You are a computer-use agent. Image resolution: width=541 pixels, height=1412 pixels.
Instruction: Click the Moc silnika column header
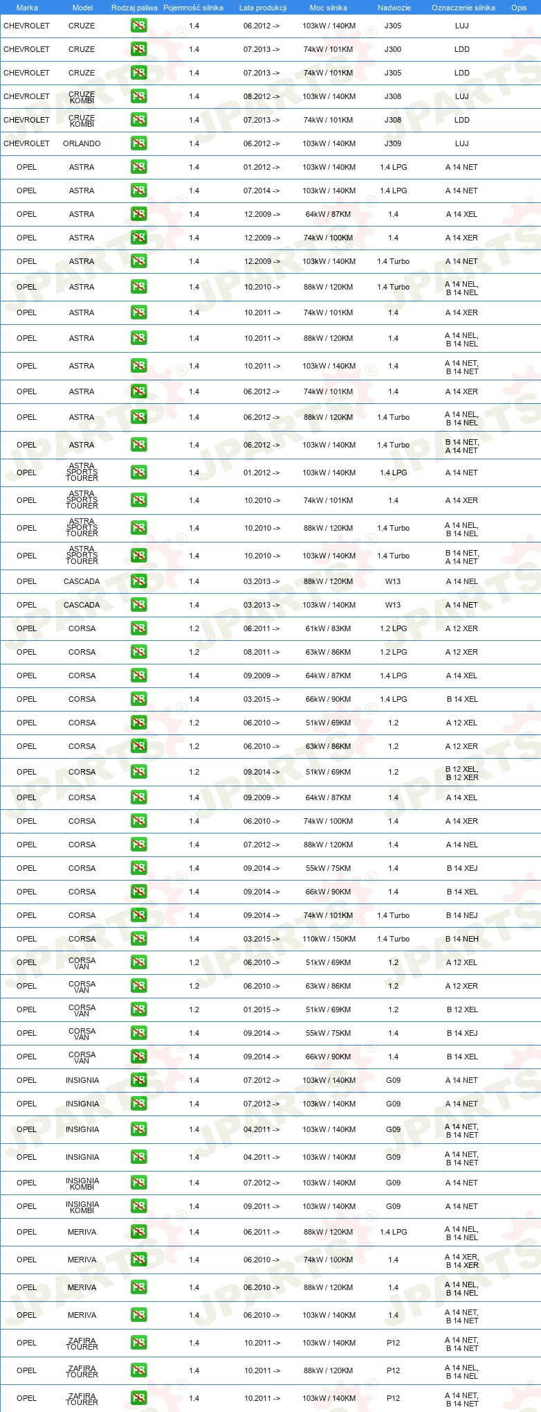pos(329,8)
